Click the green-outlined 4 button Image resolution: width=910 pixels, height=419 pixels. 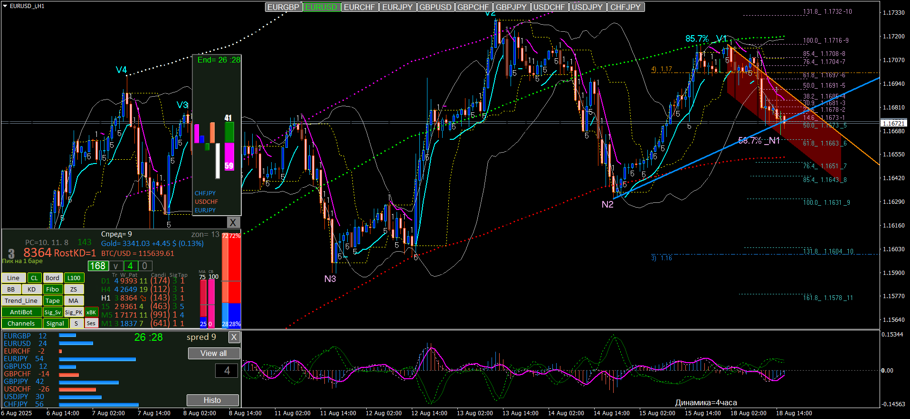pos(131,266)
